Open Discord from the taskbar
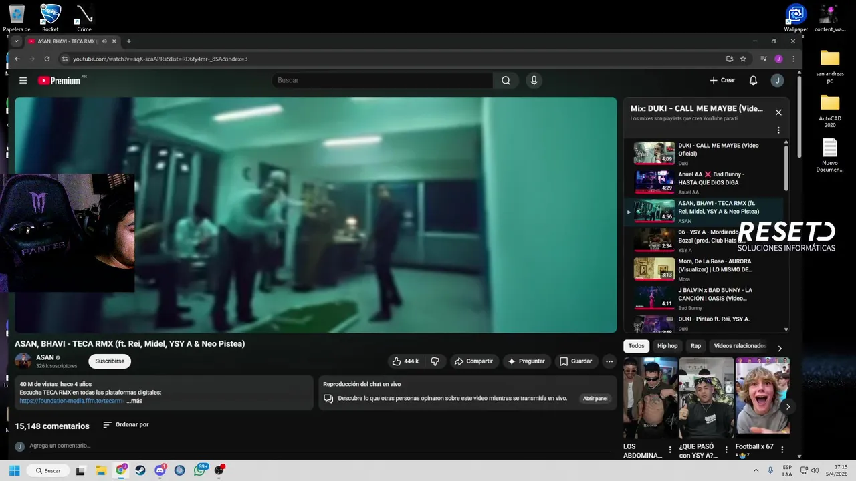 (160, 470)
